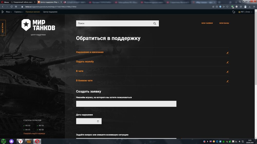The width and height of the screenshot is (257, 144).
Task: Open the search tabs magnifier icon
Action: click(x=240, y=2)
